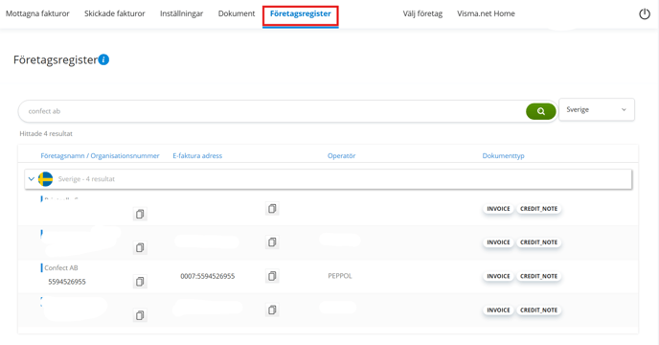
Task: Open the info icon beside Företagsregister heading
Action: (x=103, y=59)
